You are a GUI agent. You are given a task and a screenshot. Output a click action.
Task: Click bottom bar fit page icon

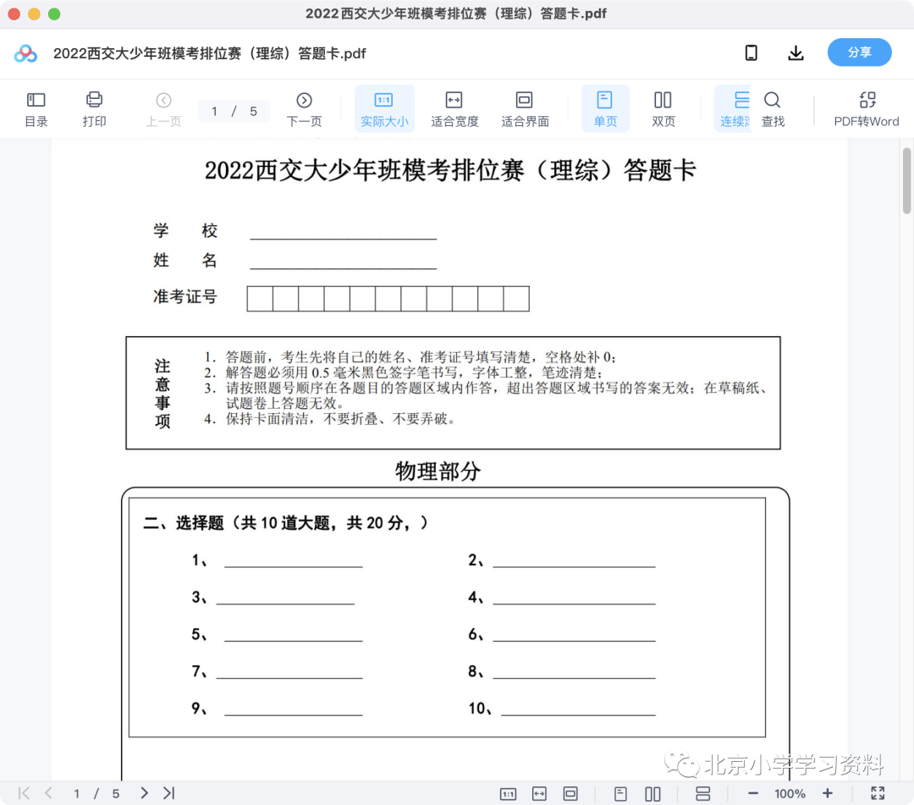pos(570,794)
